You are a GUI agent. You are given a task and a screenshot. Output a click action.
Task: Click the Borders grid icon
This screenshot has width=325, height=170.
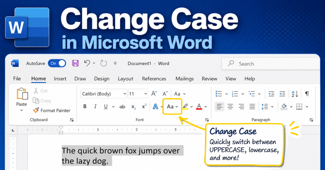click(x=299, y=107)
